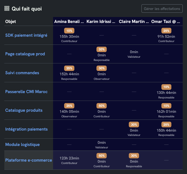
Task: Click the Intégration paiements link
Action: [x=26, y=129]
